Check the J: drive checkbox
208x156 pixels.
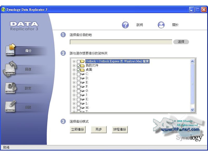pos(79,95)
